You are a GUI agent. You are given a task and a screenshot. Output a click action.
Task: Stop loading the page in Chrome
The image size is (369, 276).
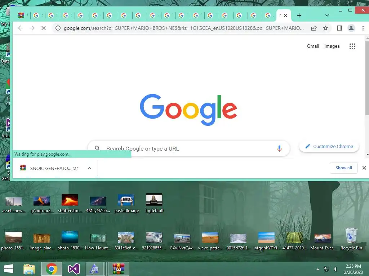pyautogui.click(x=44, y=28)
